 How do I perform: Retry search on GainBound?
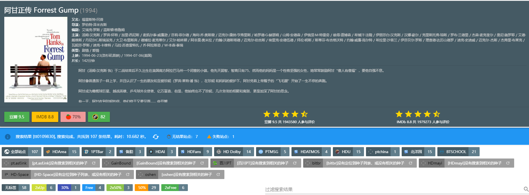(202, 163)
